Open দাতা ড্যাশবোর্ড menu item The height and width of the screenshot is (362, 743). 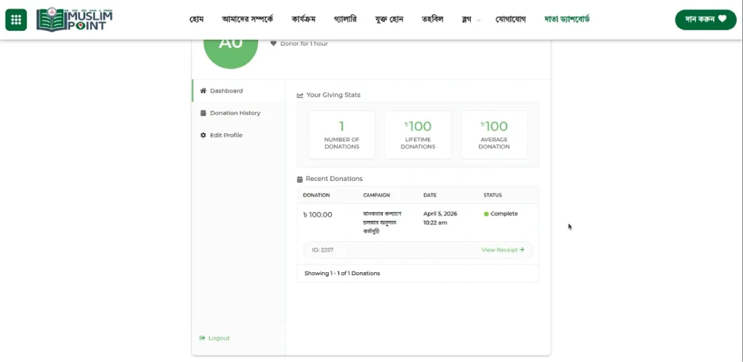tap(567, 20)
